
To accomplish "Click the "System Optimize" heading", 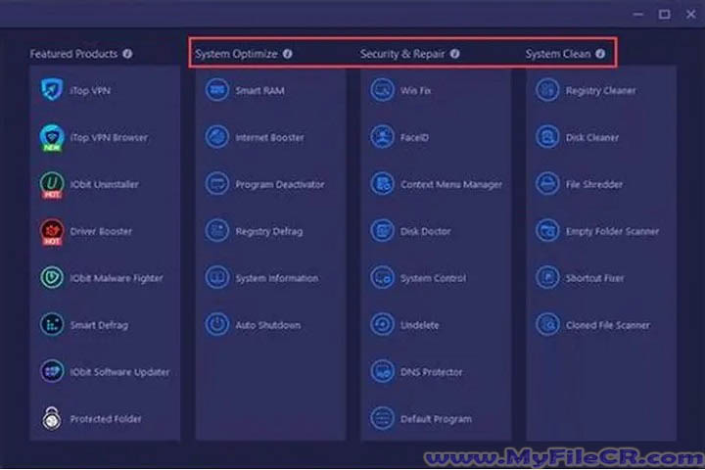I will [236, 54].
